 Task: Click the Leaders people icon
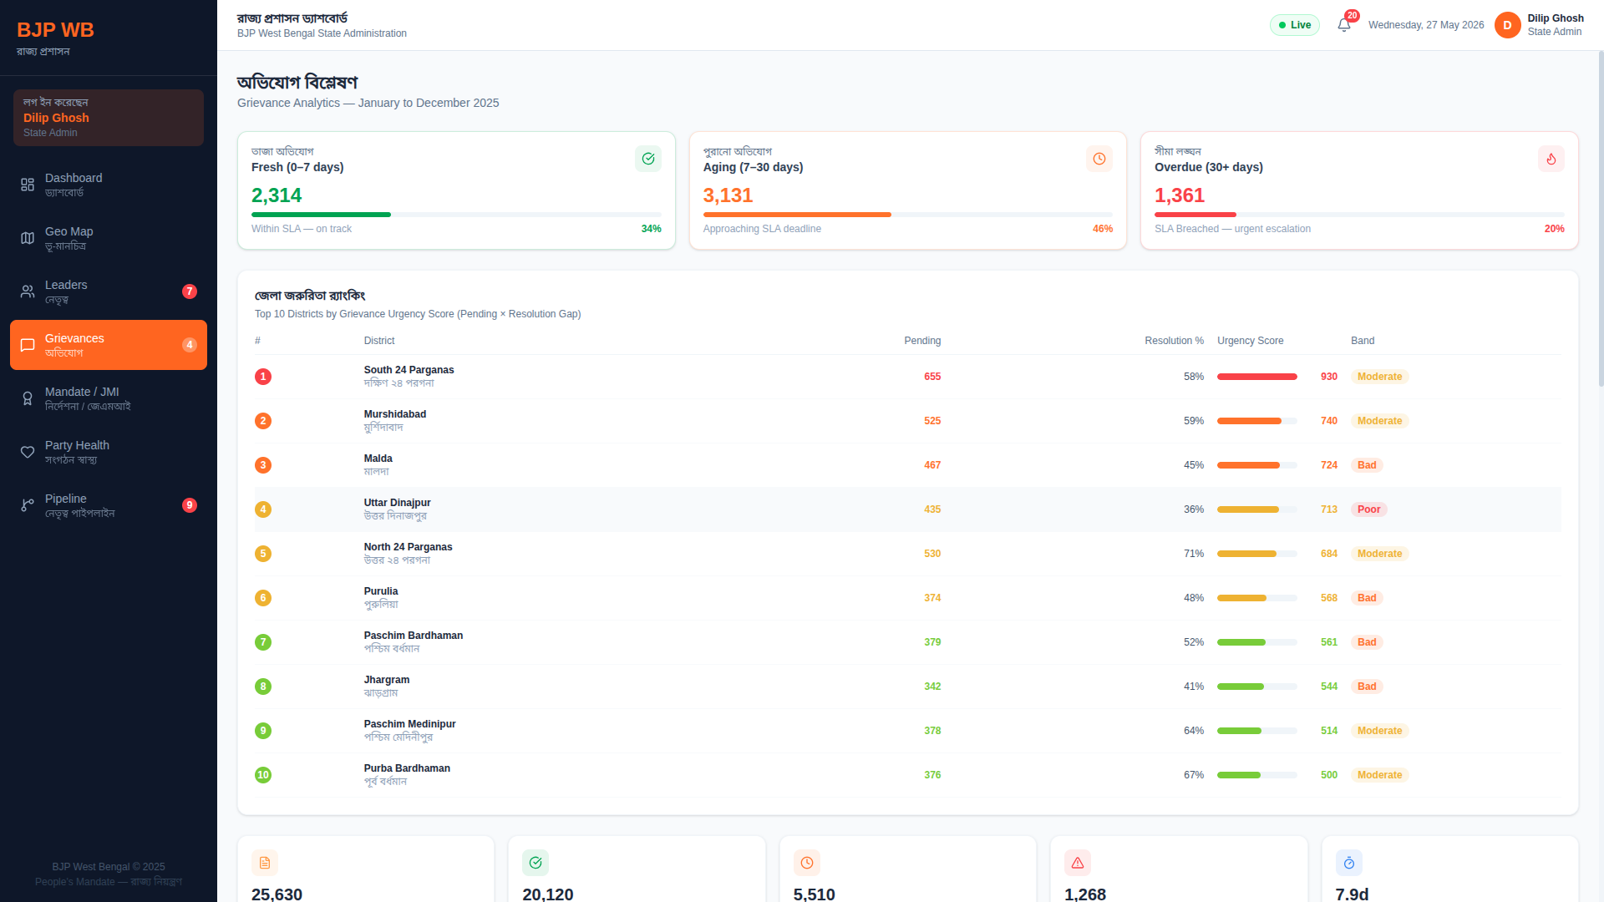point(28,291)
